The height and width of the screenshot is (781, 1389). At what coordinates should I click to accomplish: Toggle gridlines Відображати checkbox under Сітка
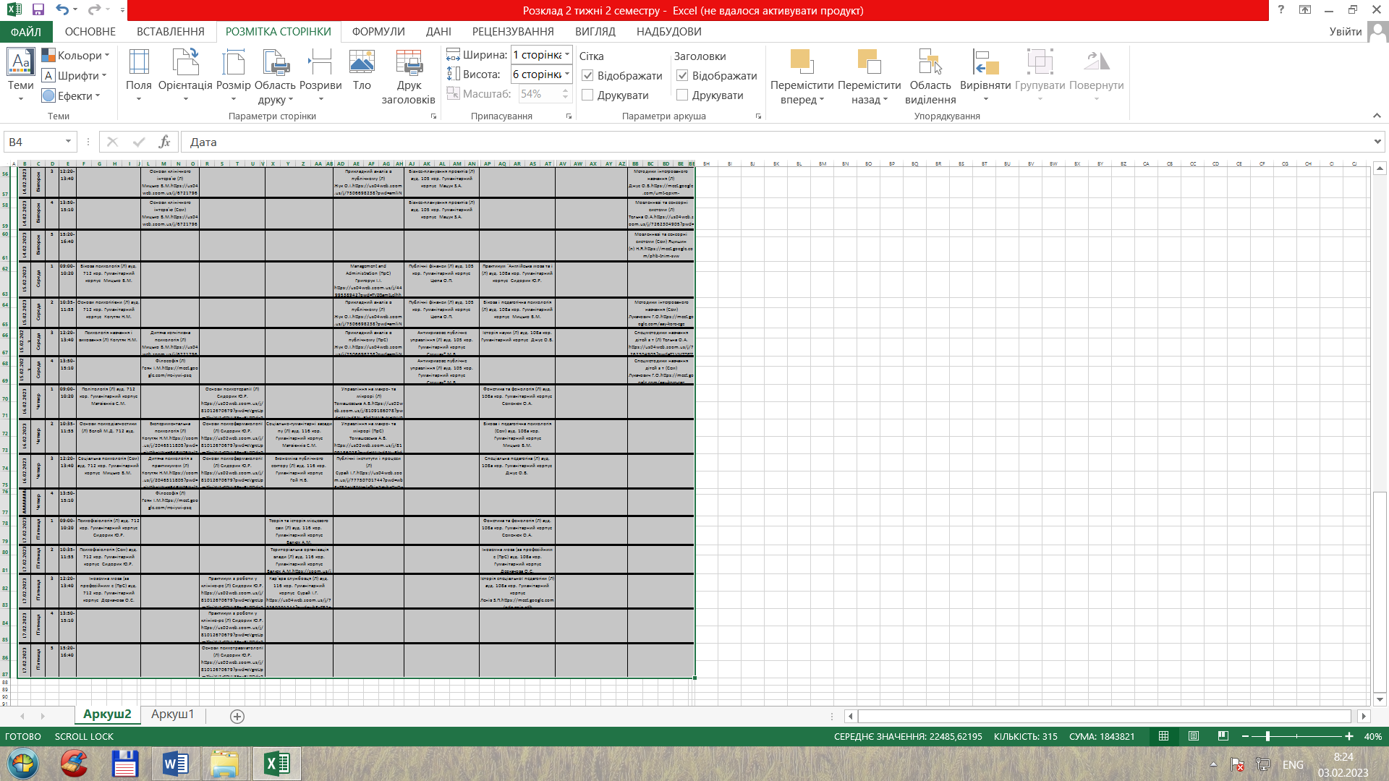587,76
